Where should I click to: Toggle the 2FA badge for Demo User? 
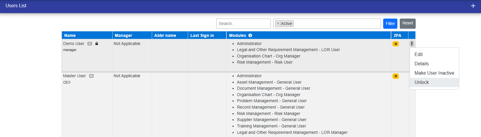pyautogui.click(x=395, y=44)
